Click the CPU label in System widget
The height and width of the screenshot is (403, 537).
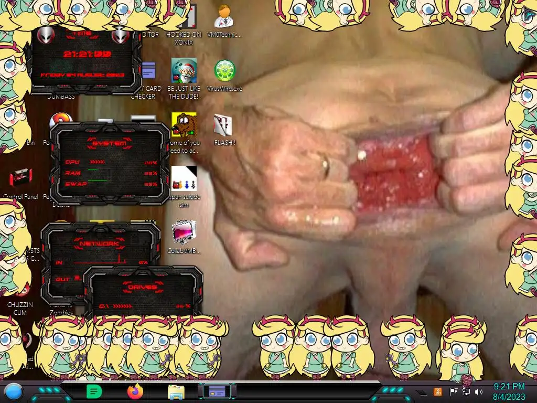(x=72, y=162)
